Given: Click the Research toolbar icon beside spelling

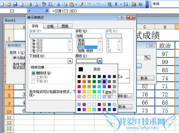Looking at the screenshot, I should coord(50,4).
